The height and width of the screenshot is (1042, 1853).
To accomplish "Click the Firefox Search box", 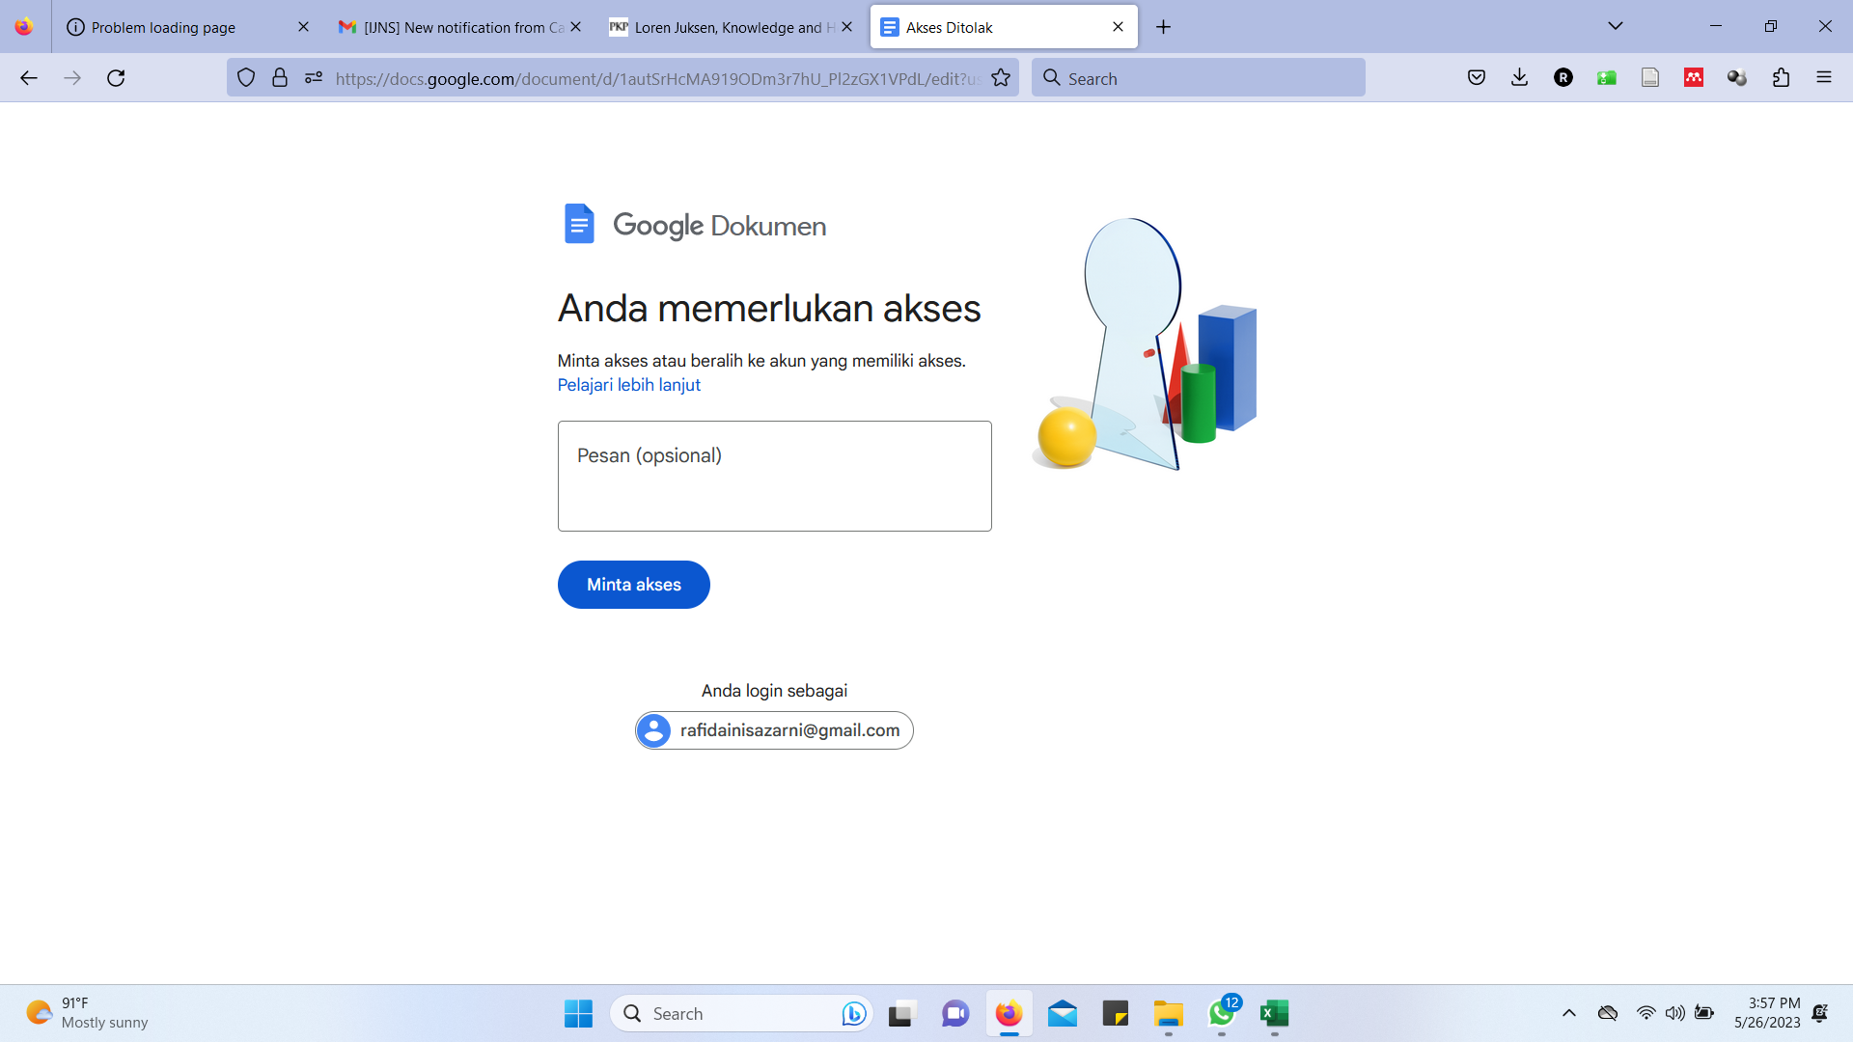I will point(1198,78).
